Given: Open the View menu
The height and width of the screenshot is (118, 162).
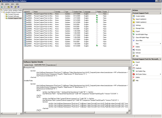Looking at the screenshot, I should point(12,4).
